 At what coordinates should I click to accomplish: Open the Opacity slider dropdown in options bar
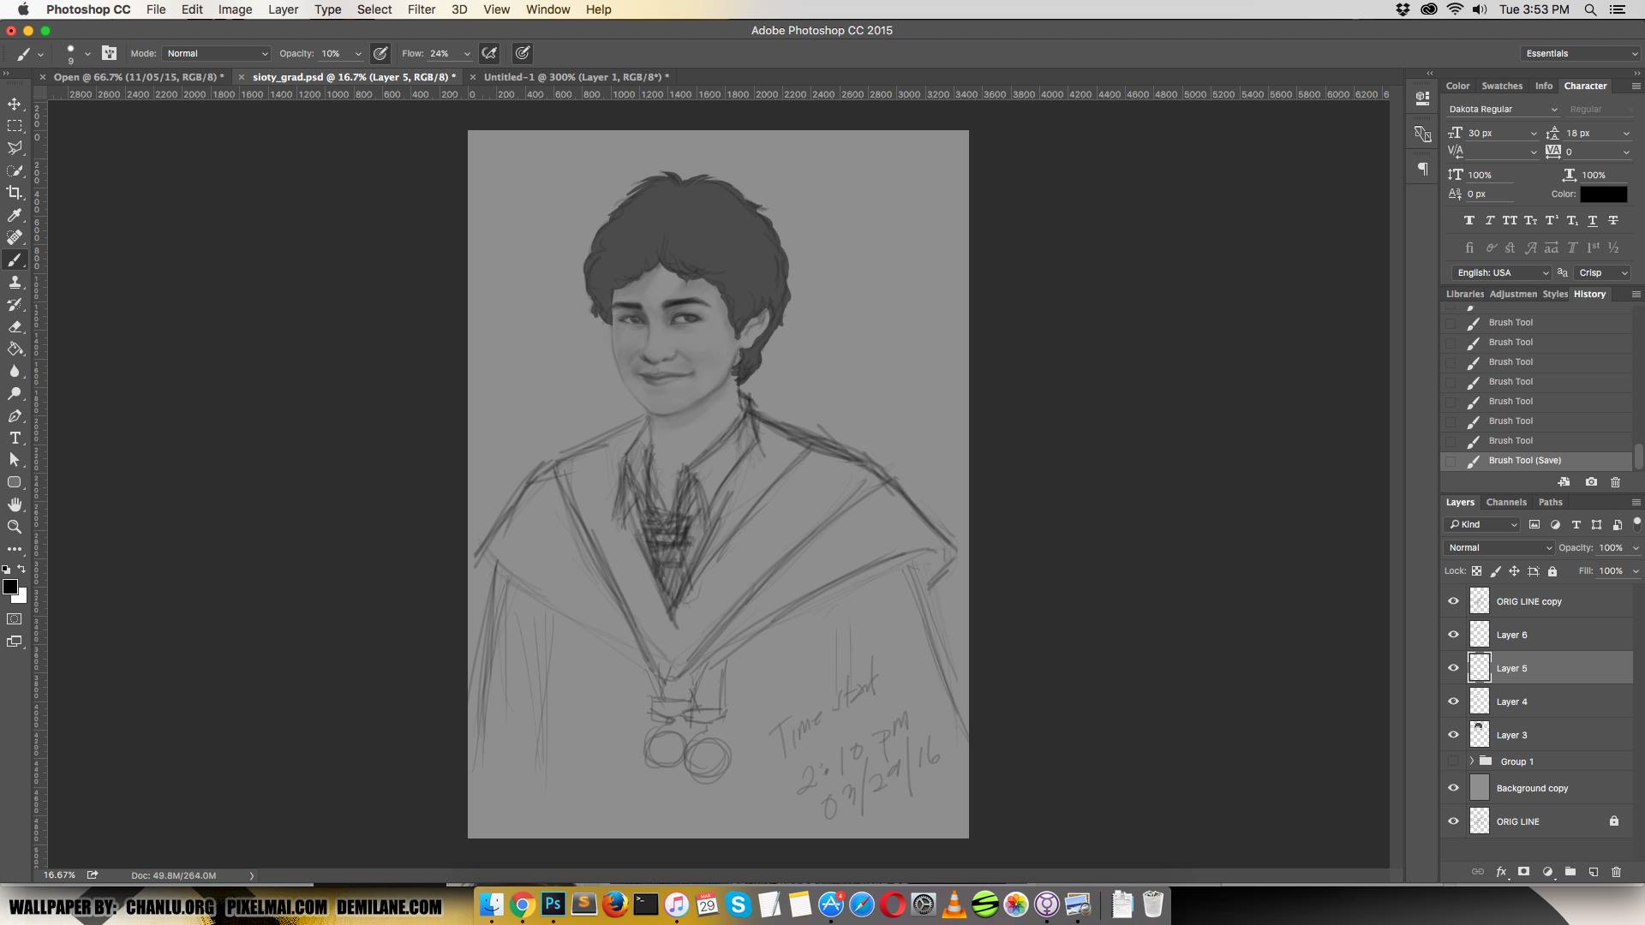pyautogui.click(x=358, y=53)
